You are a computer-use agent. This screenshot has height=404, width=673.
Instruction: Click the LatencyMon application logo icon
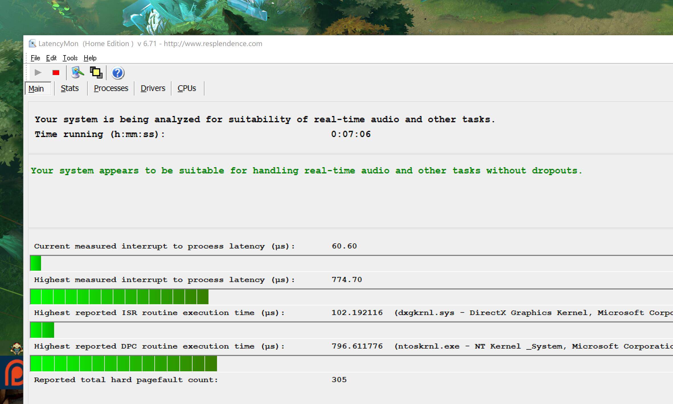[x=32, y=43]
